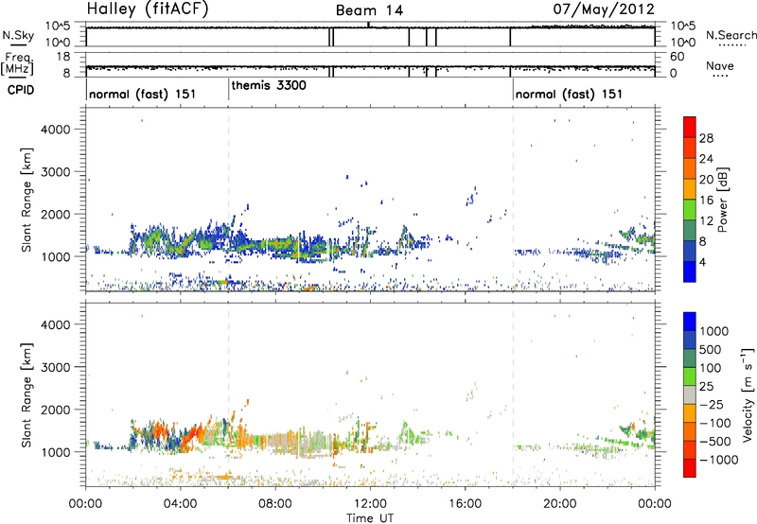This screenshot has height=524, width=757.
Task: Click the '-100' velocity colorbar tick label
Action: tap(715, 423)
